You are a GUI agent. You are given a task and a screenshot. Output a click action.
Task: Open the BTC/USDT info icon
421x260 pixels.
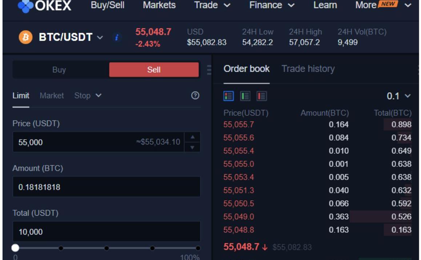pyautogui.click(x=117, y=37)
